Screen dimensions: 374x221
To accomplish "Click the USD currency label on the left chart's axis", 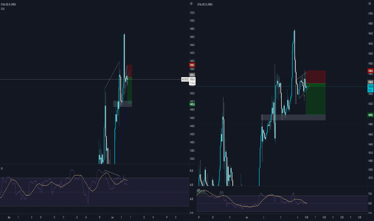I will click(x=191, y=4).
